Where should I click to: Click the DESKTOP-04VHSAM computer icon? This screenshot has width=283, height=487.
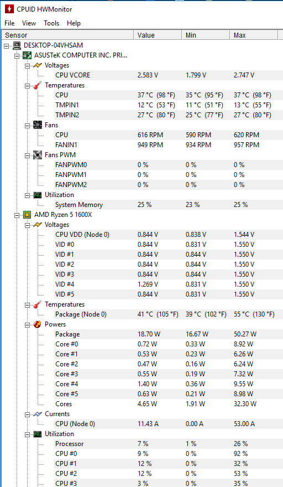click(17, 45)
